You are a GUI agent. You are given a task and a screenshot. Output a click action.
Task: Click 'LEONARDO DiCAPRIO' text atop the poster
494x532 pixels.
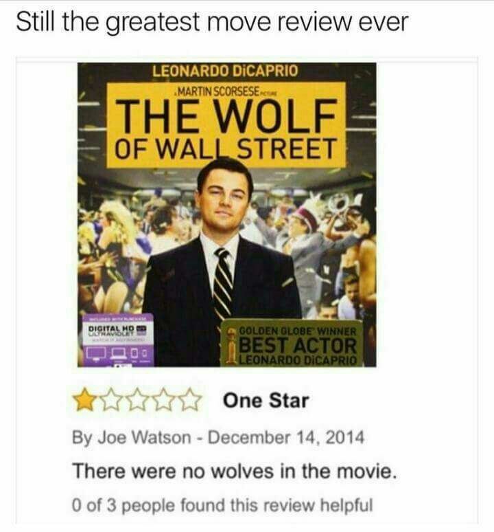click(x=225, y=71)
